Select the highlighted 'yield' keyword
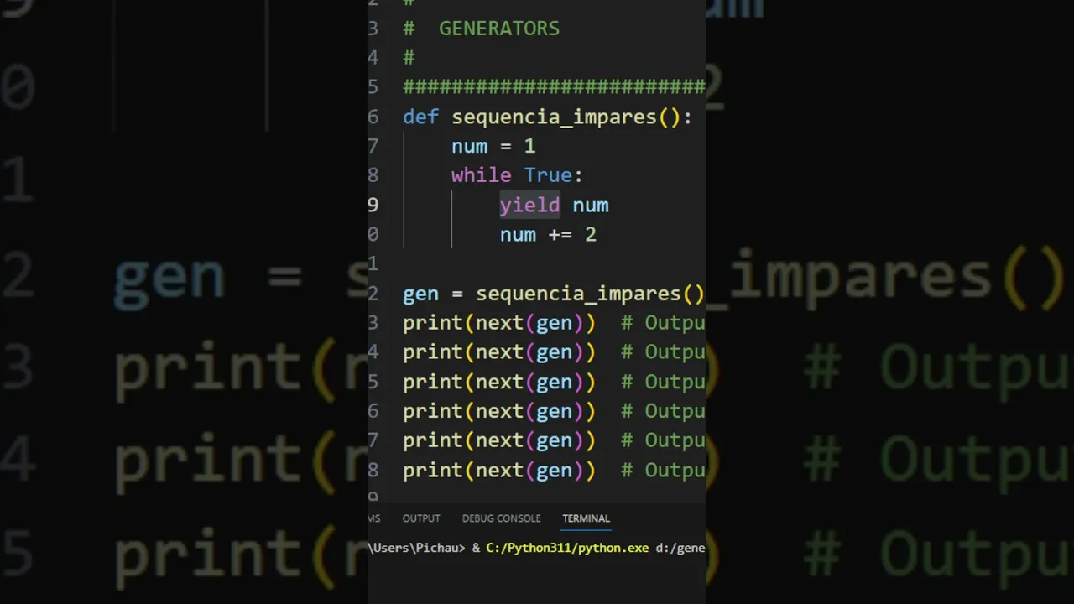 pyautogui.click(x=529, y=206)
